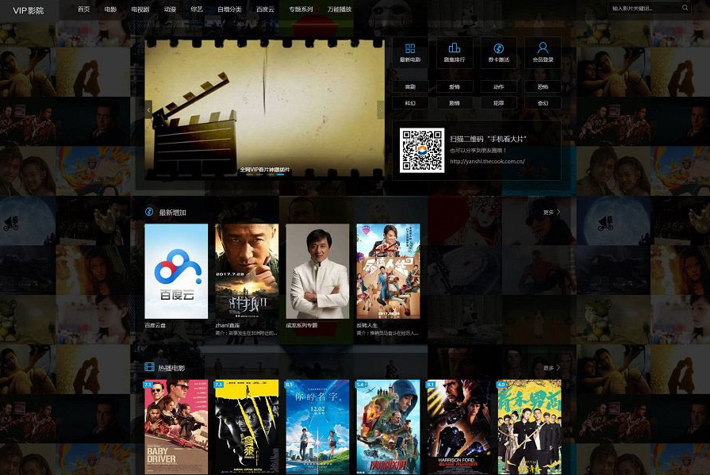Open the green poster rated 4.0
The width and height of the screenshot is (710, 475).
529,427
